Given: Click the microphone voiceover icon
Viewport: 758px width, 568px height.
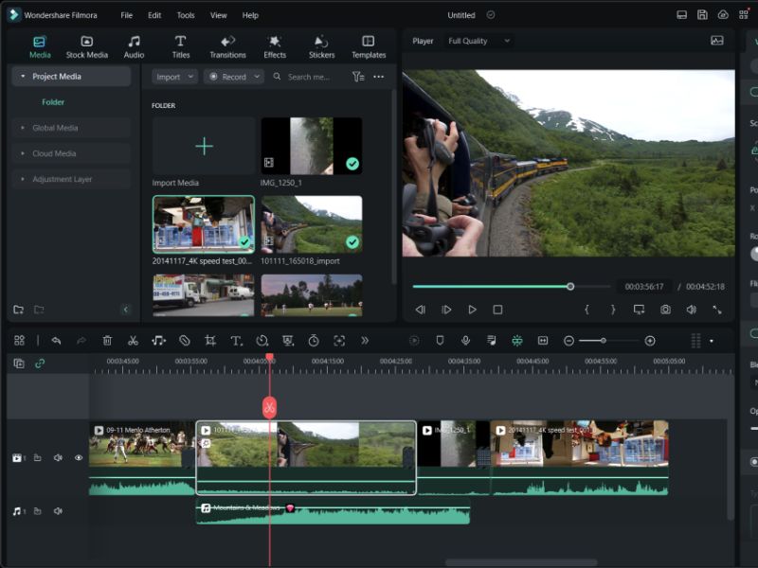Looking at the screenshot, I should click(465, 341).
